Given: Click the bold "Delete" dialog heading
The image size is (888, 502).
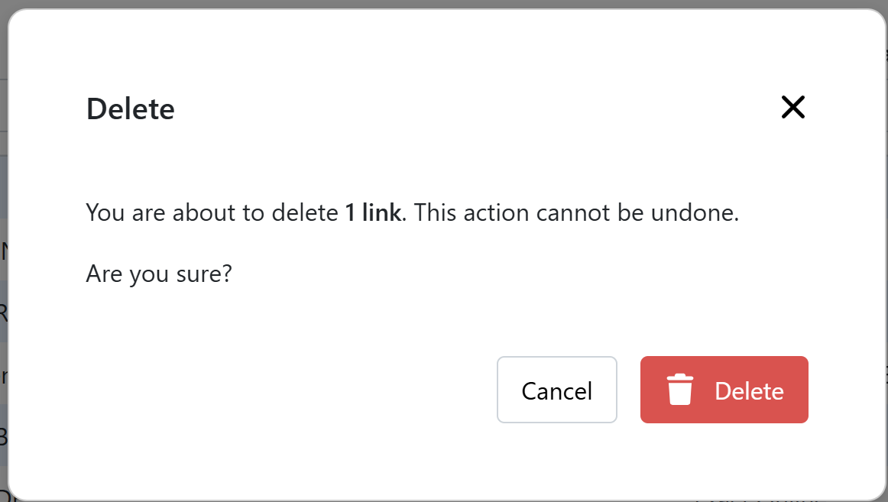Looking at the screenshot, I should (130, 108).
